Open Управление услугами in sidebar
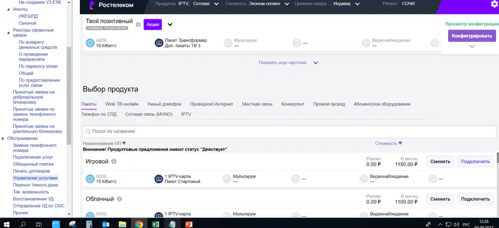The image size is (499, 228). coord(35,178)
